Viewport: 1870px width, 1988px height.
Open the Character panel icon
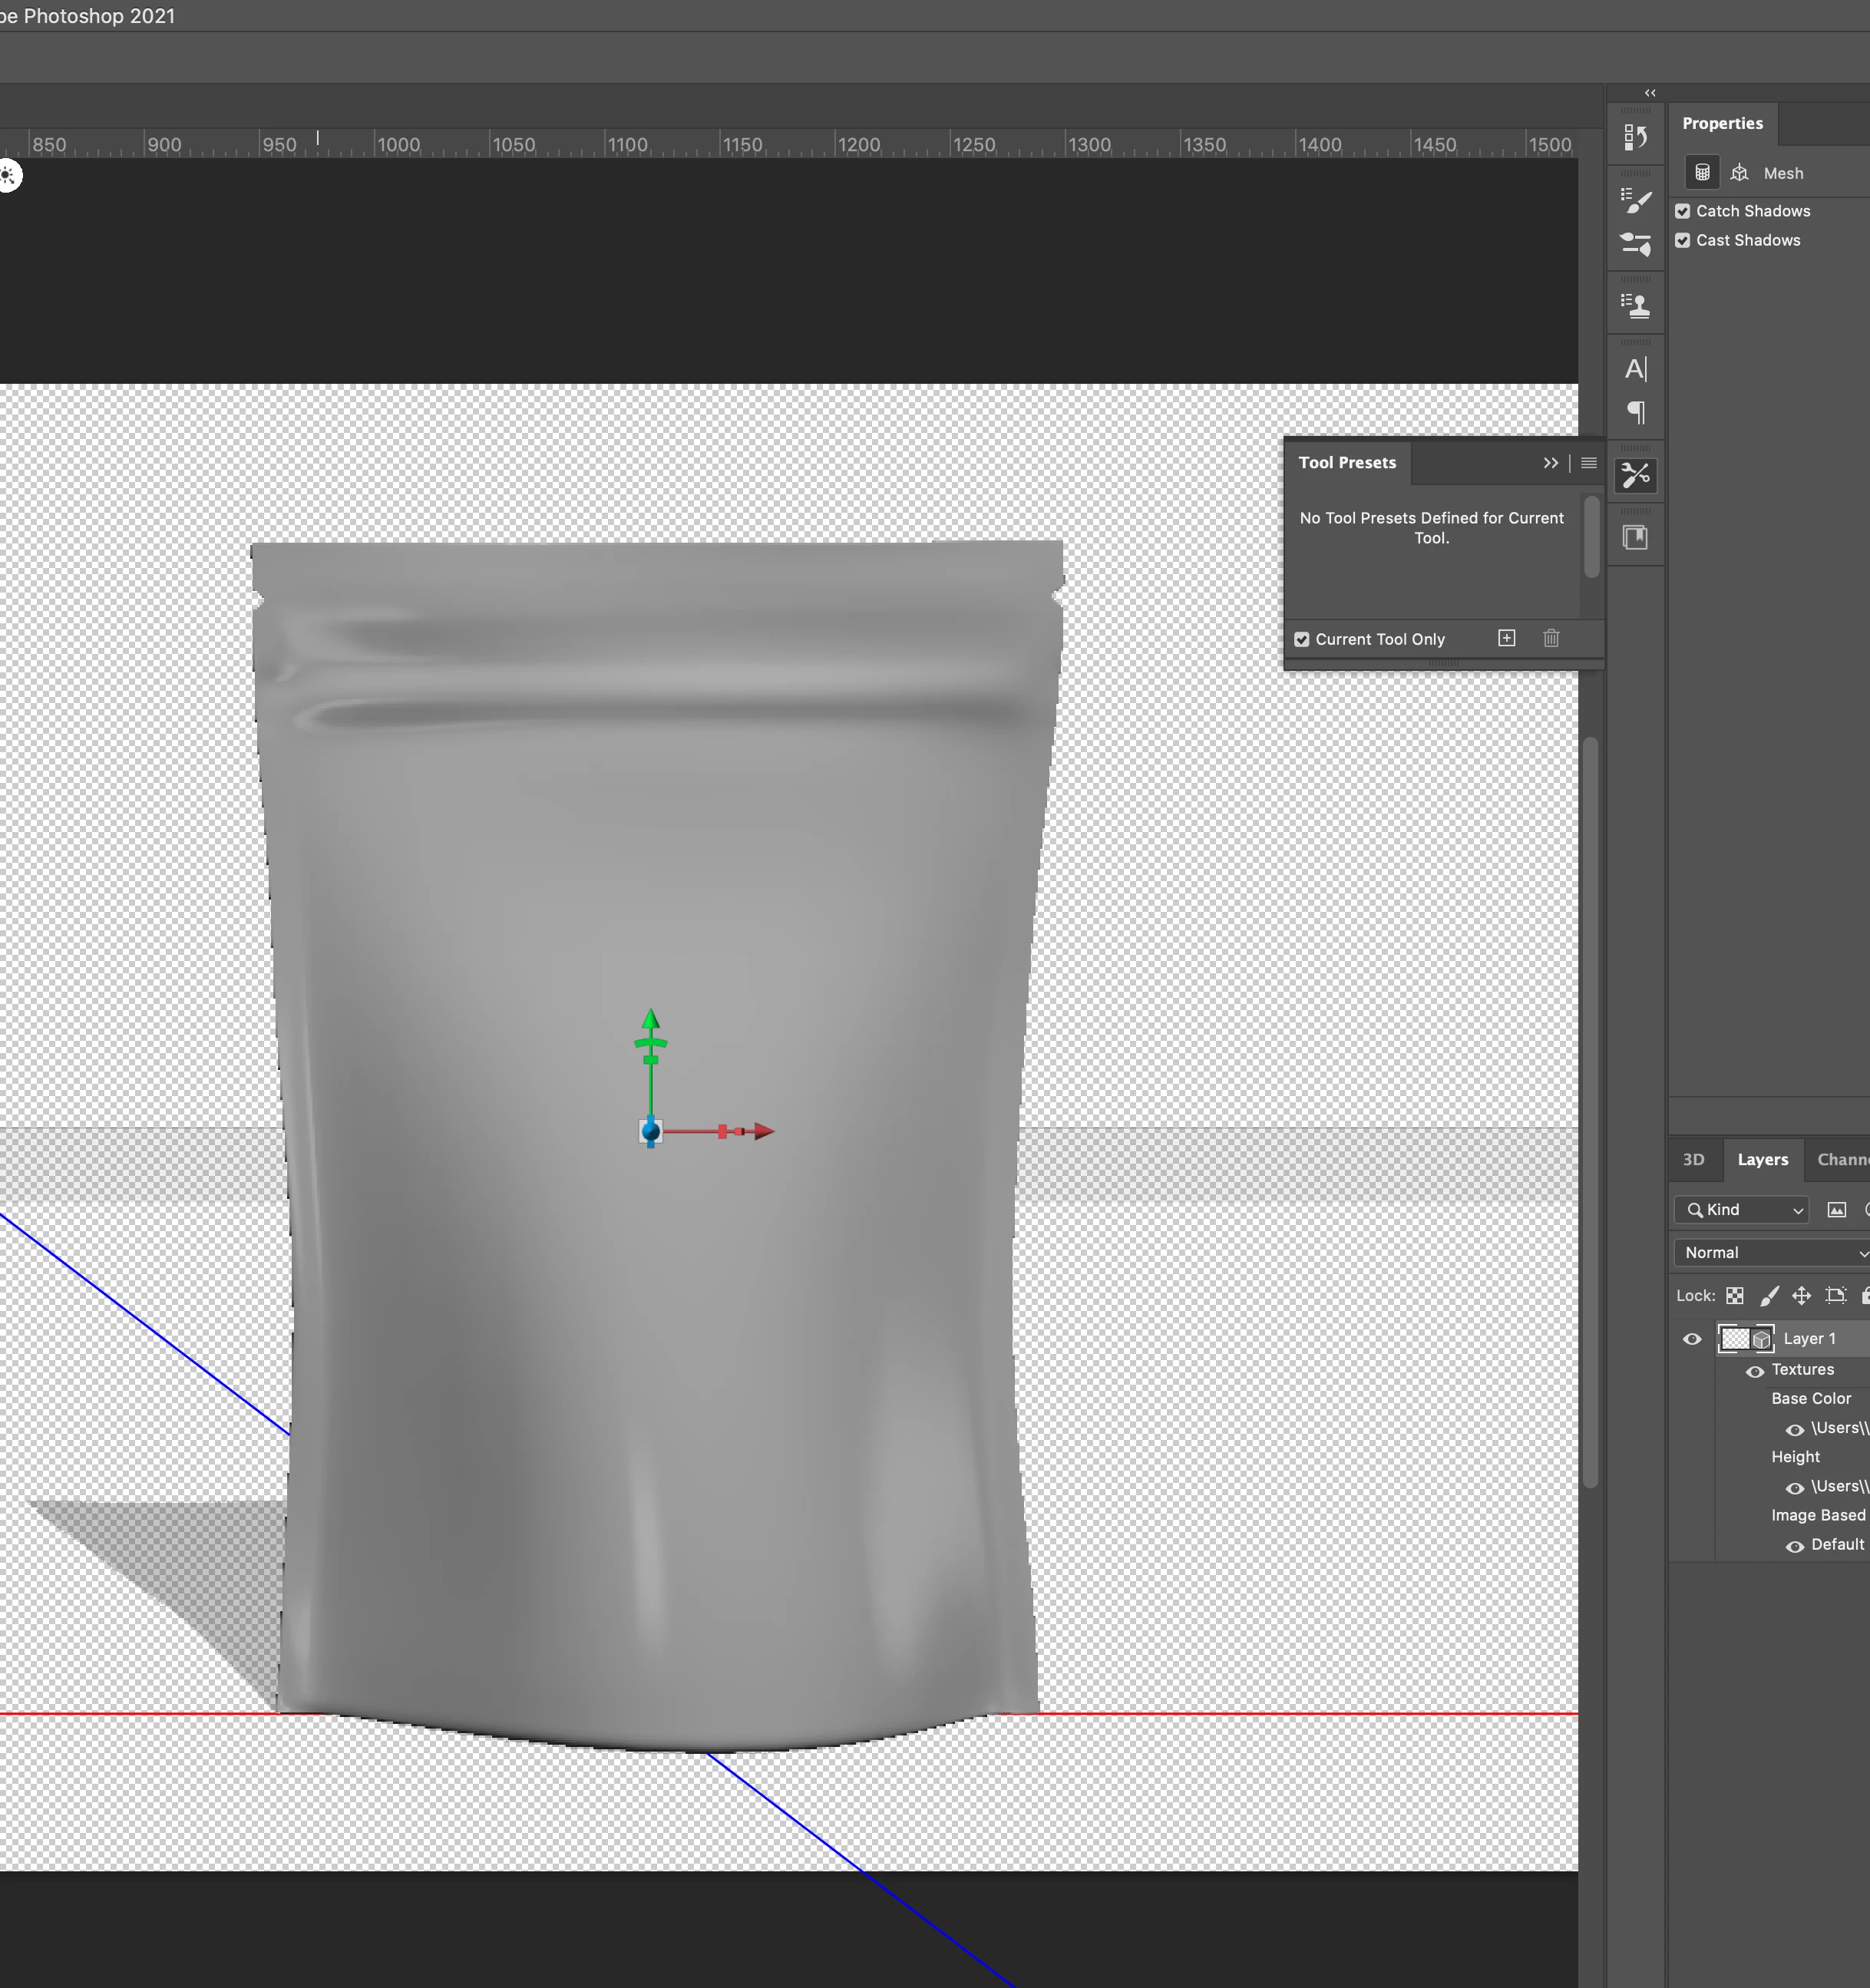click(x=1635, y=369)
